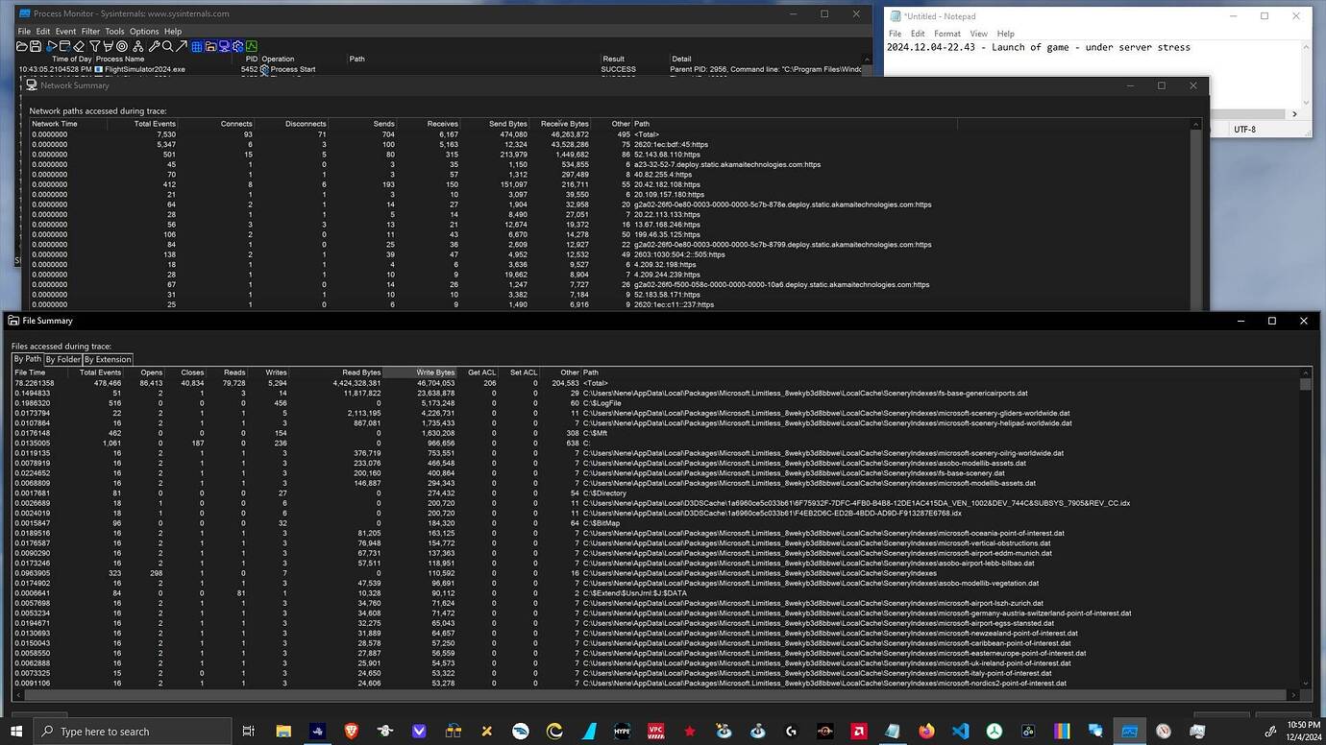Toggle Show File System Activity
Image resolution: width=1326 pixels, height=745 pixels.
click(x=209, y=46)
